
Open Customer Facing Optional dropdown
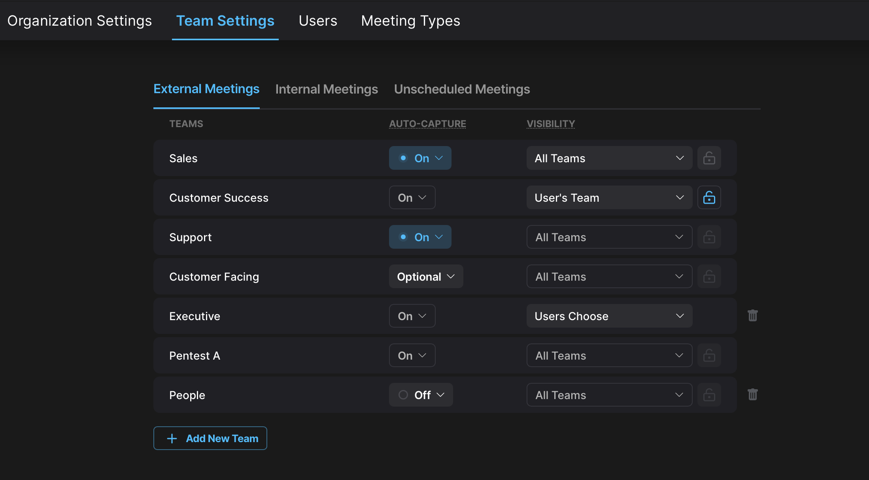(x=426, y=276)
